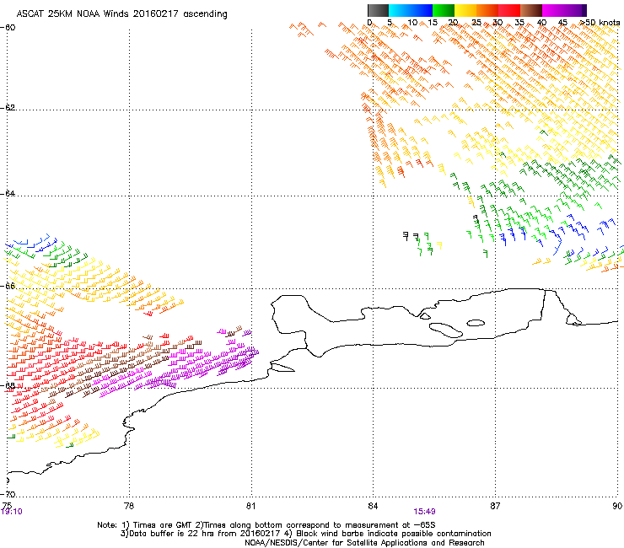Click the '-64' latitude label
Viewport: 624px width, 548px height.
[8, 193]
